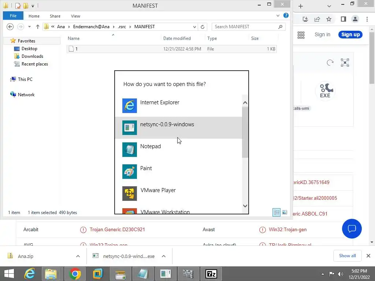
Task: Expand the Explorer ribbon chevron
Action: coord(278,15)
